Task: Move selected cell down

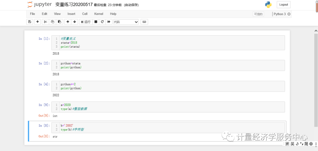Action: 74,22
